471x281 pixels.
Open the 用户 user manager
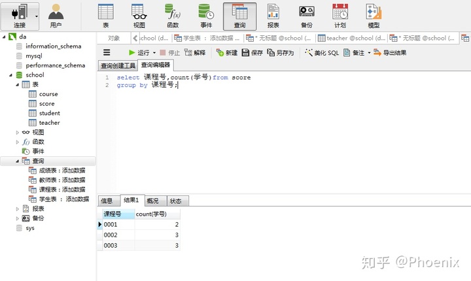(x=56, y=16)
